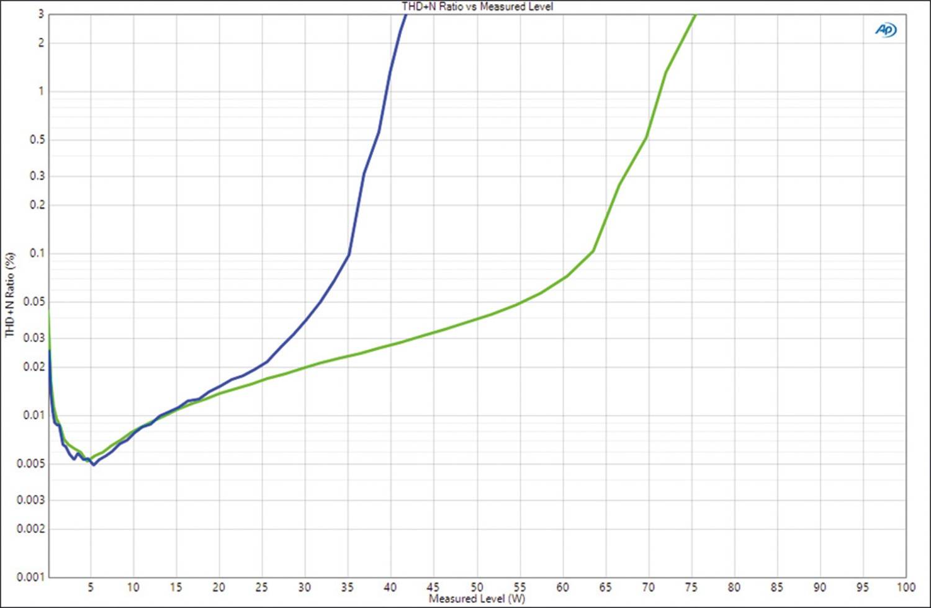Click y-axis tick label 0.1
The width and height of the screenshot is (931, 608).
[x=37, y=253]
